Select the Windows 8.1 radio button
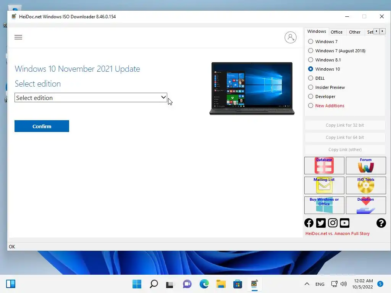The image size is (391, 293). [x=310, y=60]
